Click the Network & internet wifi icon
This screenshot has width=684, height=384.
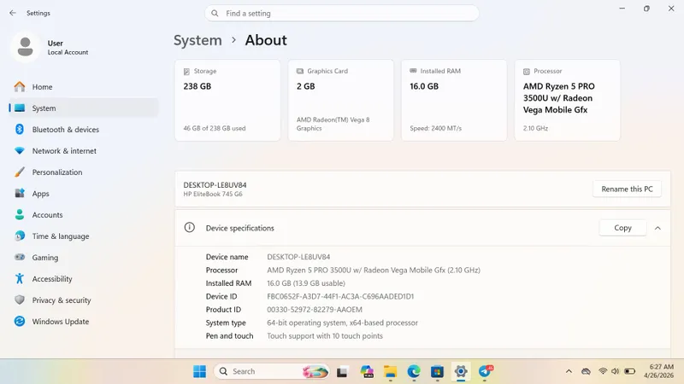pyautogui.click(x=20, y=151)
